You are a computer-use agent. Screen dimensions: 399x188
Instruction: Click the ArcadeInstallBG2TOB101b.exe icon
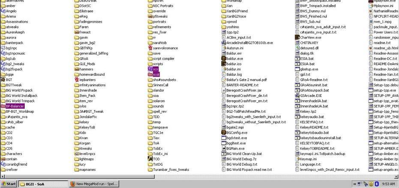click(x=224, y=43)
